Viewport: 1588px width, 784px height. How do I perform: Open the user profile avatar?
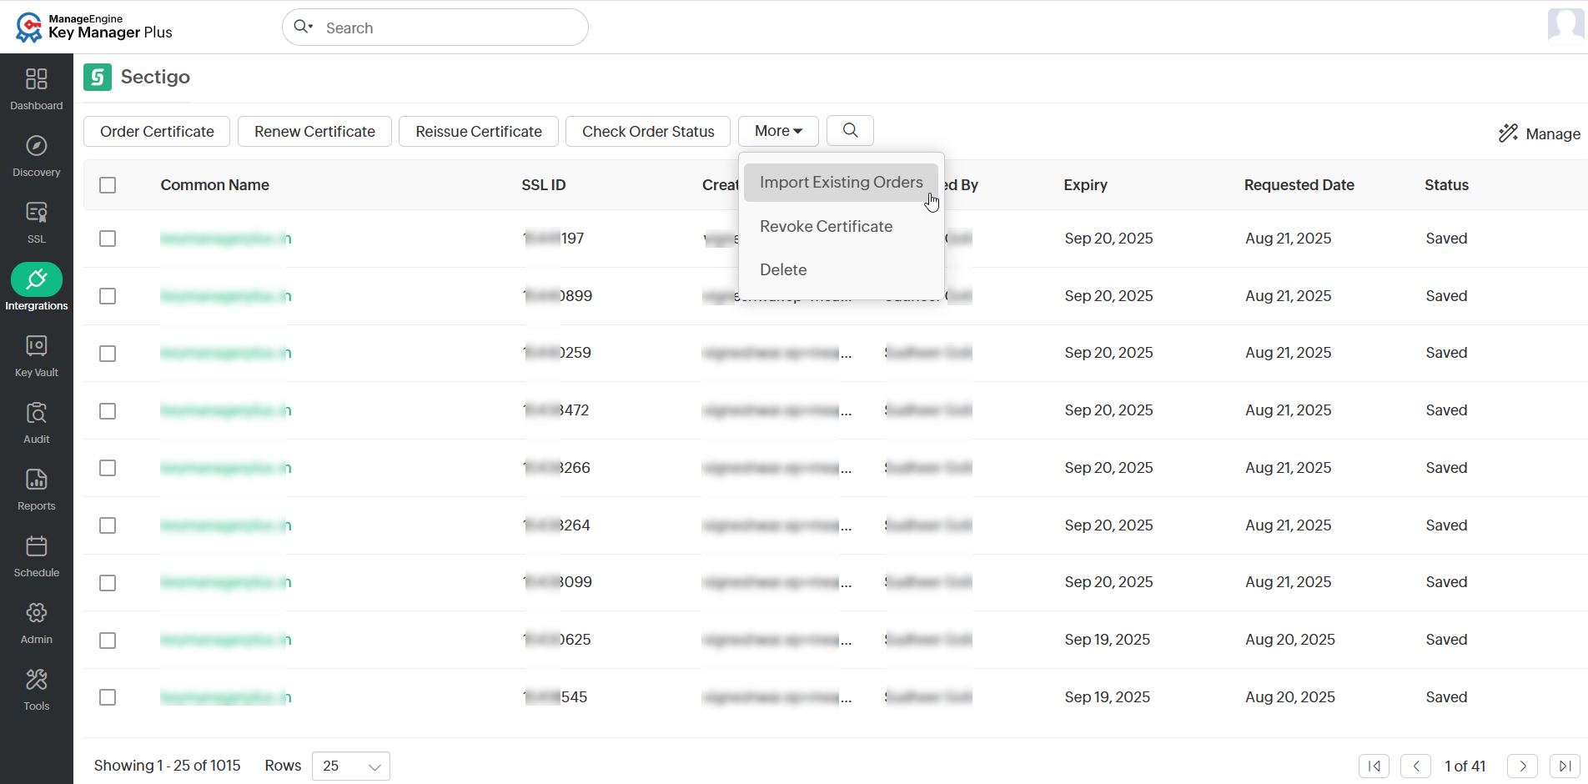[1565, 25]
